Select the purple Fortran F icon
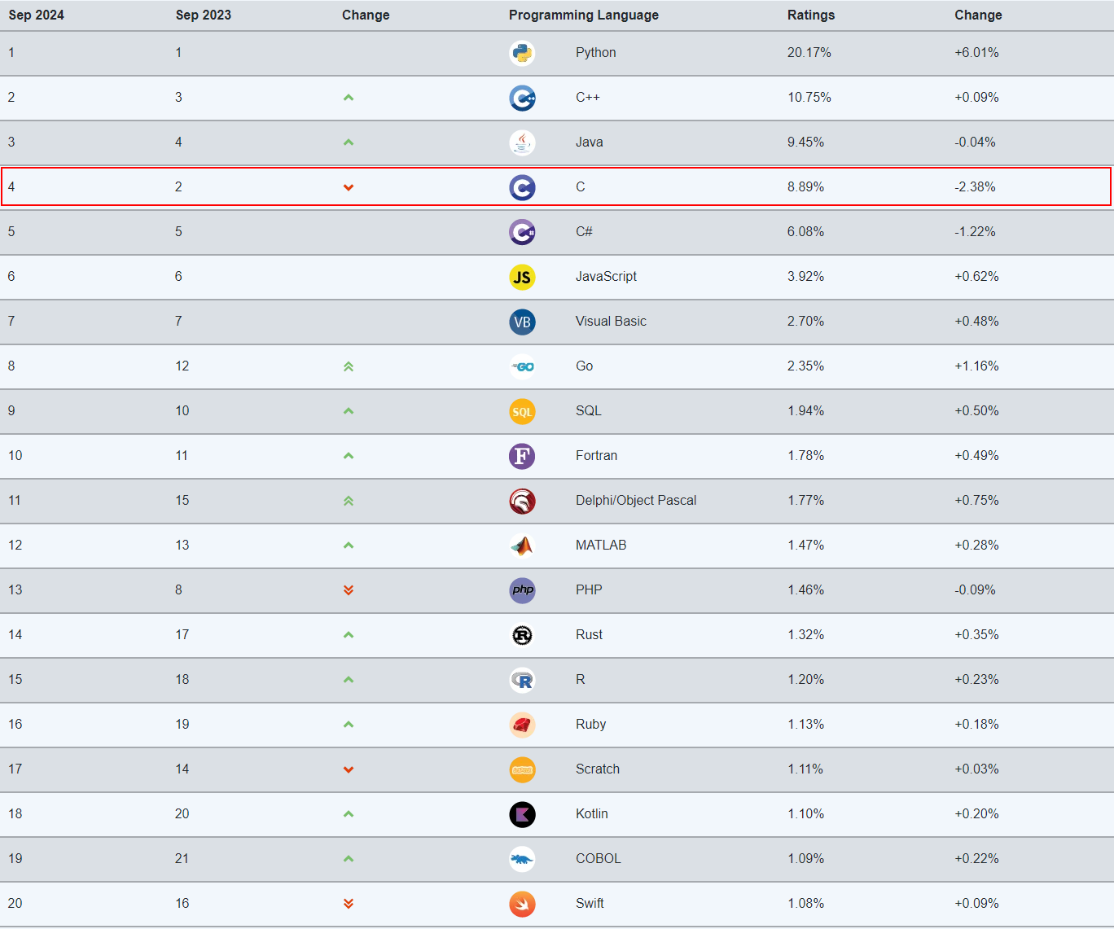The height and width of the screenshot is (929, 1114). [x=522, y=456]
